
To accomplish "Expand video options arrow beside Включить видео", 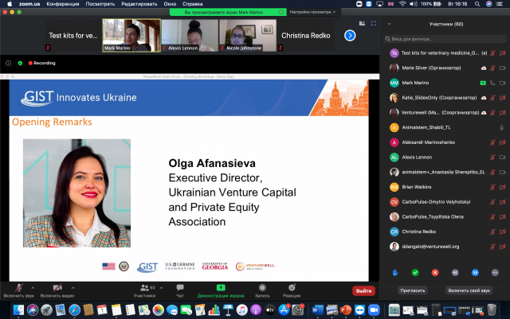I will click(x=73, y=288).
